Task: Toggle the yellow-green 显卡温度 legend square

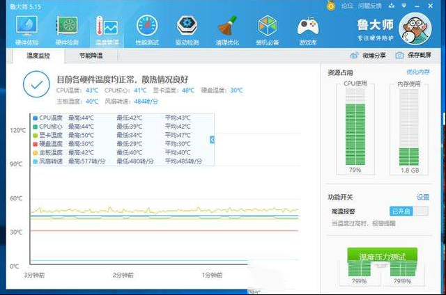Action: (36, 136)
